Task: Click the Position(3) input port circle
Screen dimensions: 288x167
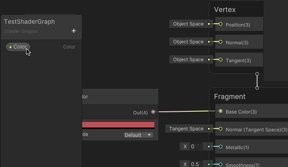Action: 221,24
